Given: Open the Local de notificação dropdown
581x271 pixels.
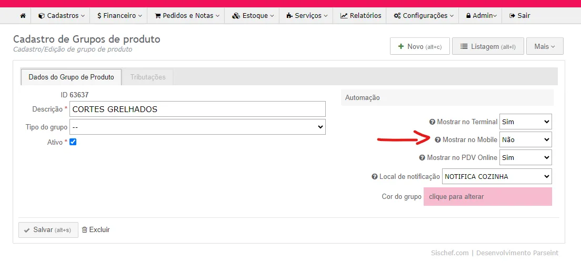Looking at the screenshot, I should click(x=496, y=176).
